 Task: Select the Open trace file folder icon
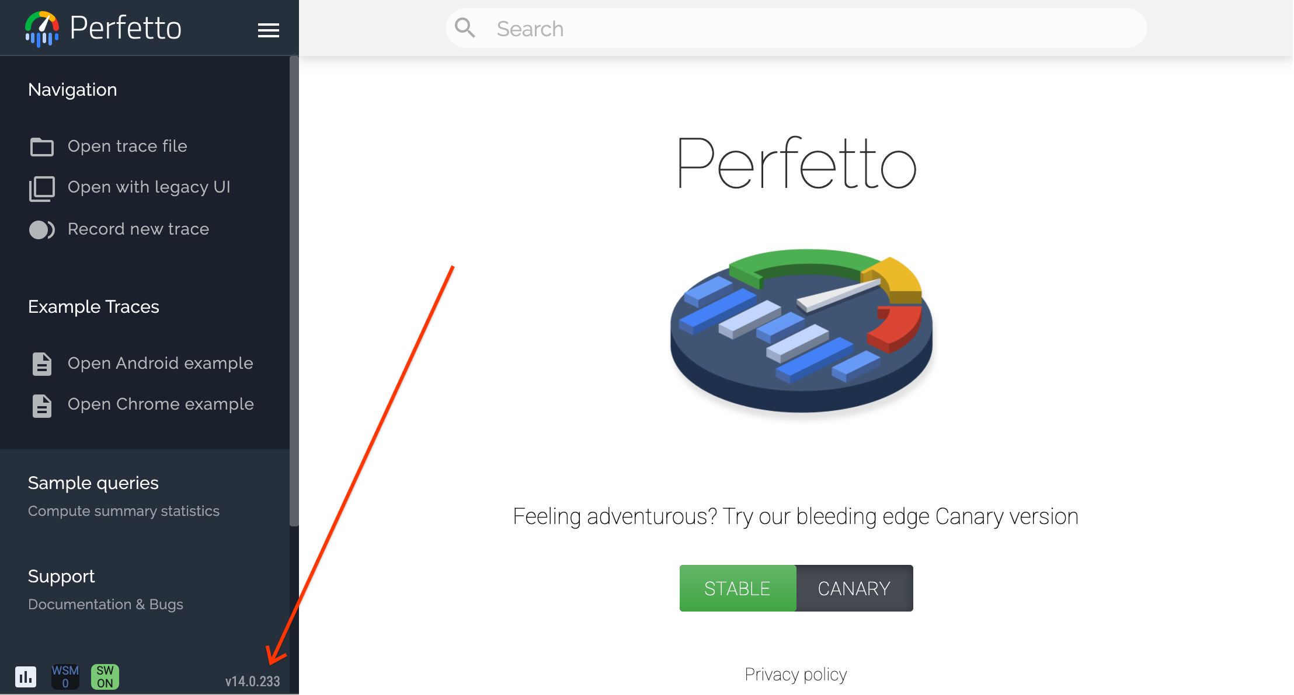click(41, 146)
